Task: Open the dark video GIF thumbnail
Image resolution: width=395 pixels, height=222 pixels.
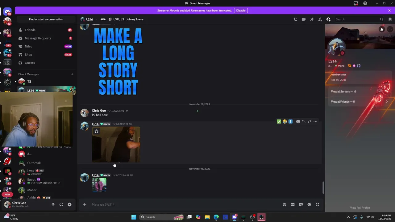Action: coord(116,144)
